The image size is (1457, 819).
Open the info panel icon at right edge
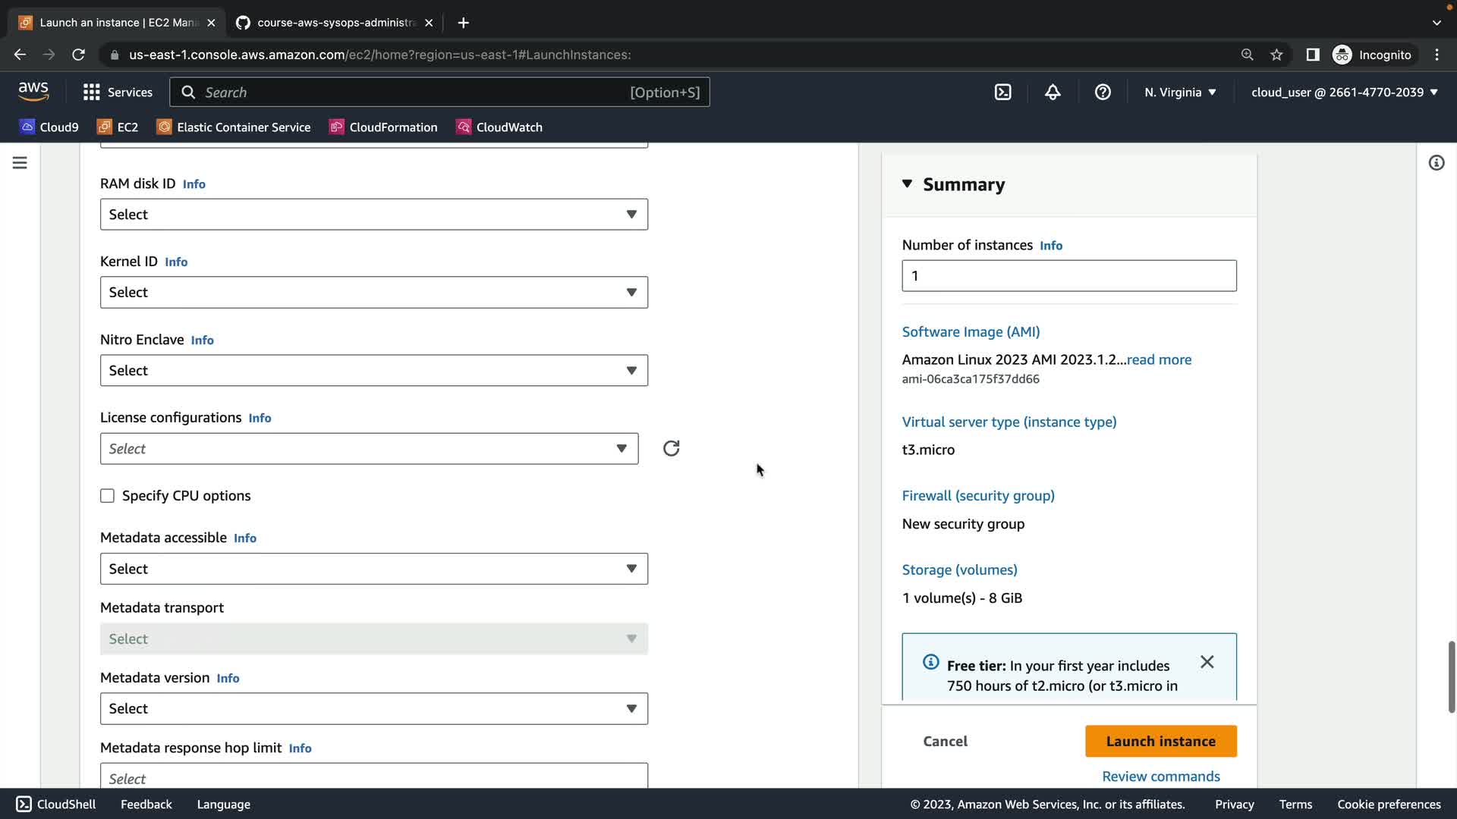[x=1436, y=163]
